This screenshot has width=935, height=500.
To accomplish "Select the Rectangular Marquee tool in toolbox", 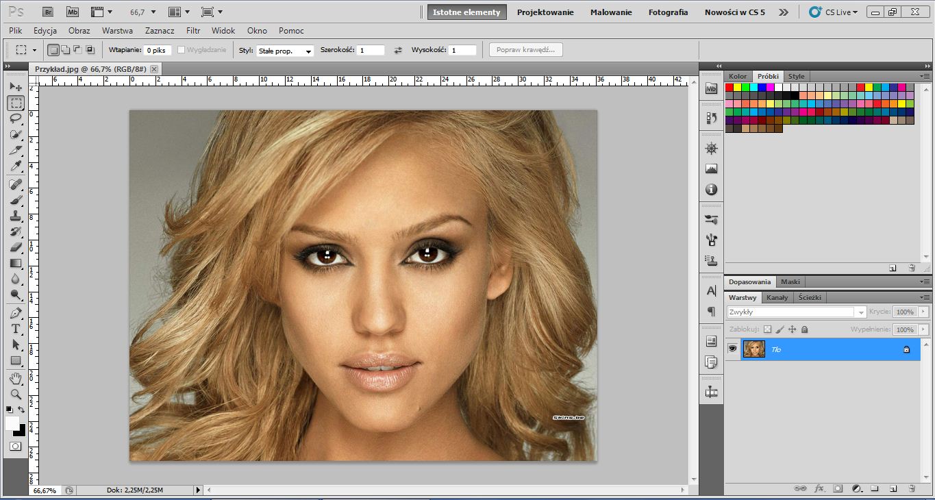I will 16,103.
